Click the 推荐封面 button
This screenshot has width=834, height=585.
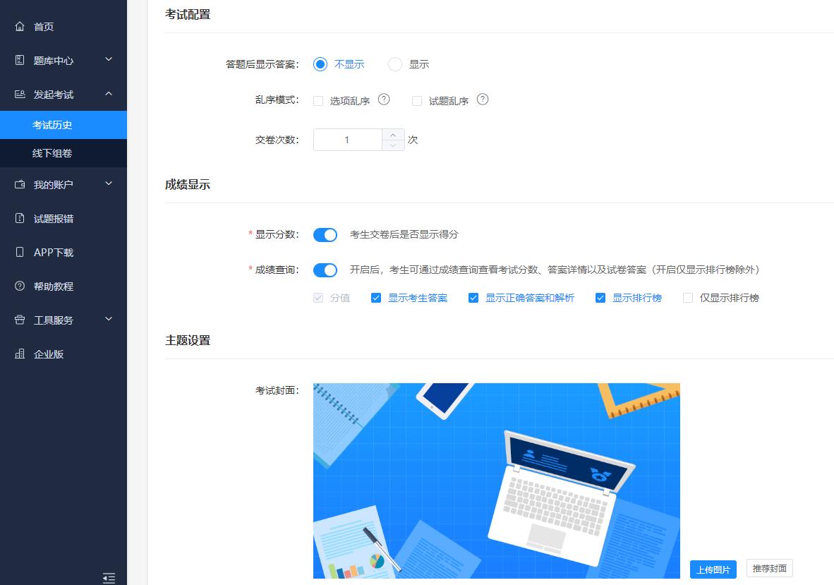[769, 568]
